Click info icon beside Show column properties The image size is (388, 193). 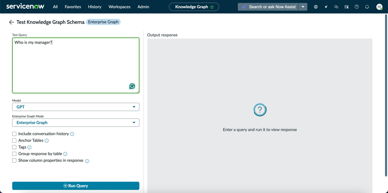tap(87, 161)
